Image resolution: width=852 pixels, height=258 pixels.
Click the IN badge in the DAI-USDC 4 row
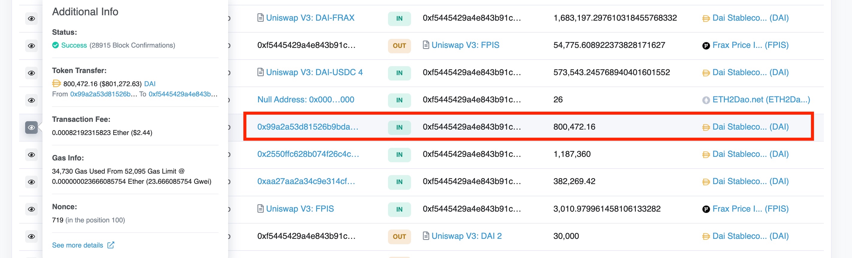(x=399, y=73)
